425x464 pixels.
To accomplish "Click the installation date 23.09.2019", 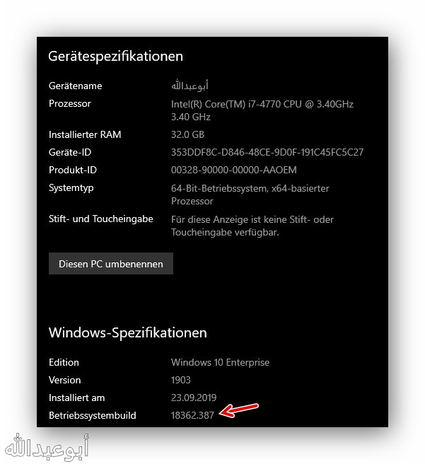I will [x=194, y=398].
